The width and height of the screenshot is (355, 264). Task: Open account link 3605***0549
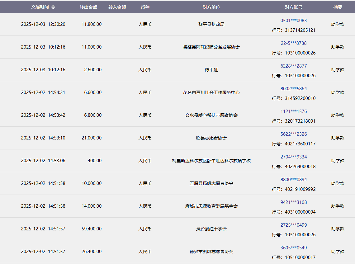pos(293,248)
